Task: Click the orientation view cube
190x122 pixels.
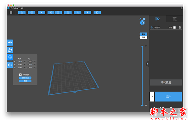Action: (142, 23)
